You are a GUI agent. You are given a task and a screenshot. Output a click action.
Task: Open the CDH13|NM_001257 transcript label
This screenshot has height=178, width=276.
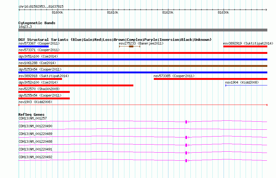[33, 118]
